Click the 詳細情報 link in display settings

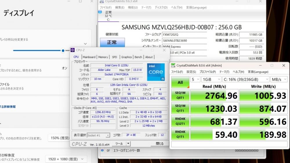pos(8,106)
